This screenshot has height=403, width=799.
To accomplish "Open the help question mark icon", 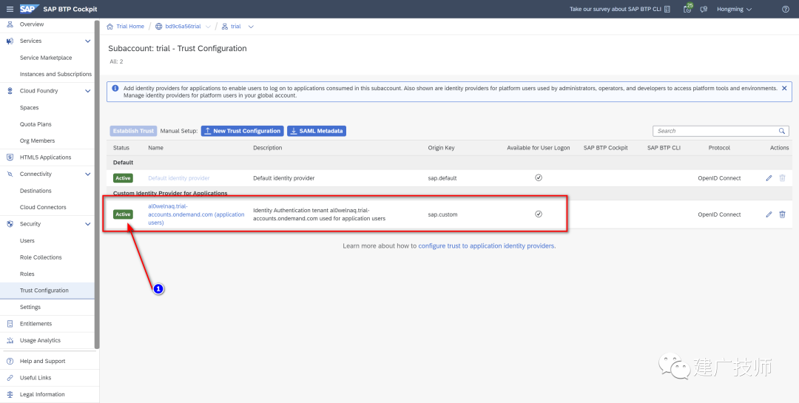I will (x=785, y=9).
